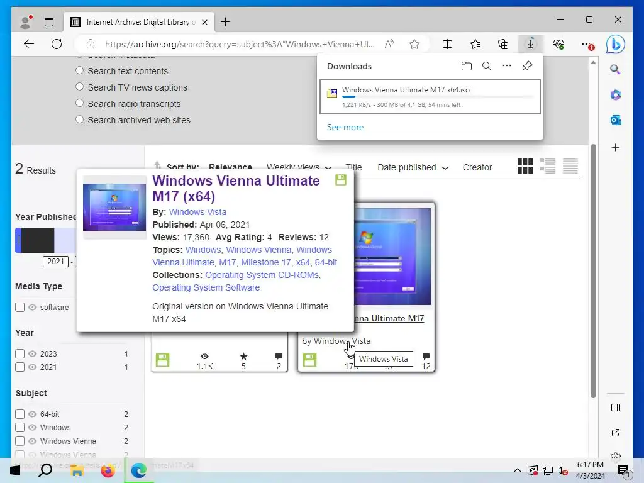The image size is (644, 483).
Task: Open the taskbar clock and date
Action: [590, 470]
